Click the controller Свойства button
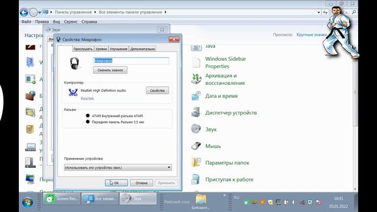The width and height of the screenshot is (377, 212). point(157,90)
